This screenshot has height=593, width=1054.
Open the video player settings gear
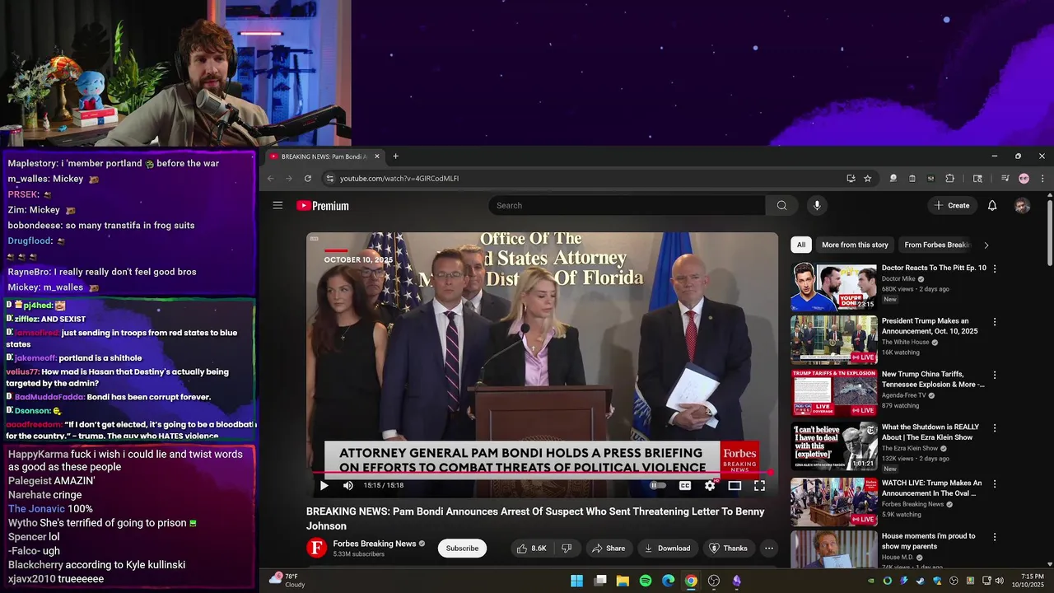(x=710, y=486)
